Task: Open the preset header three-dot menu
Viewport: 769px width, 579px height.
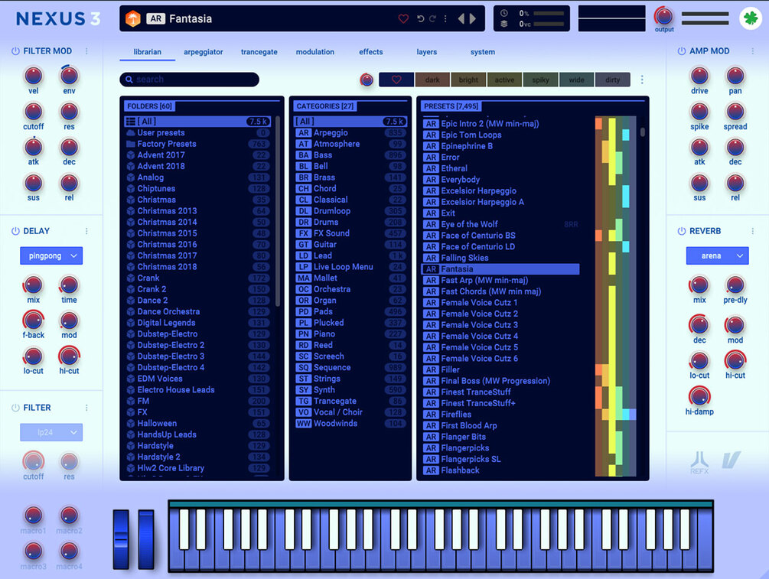Action: click(445, 18)
